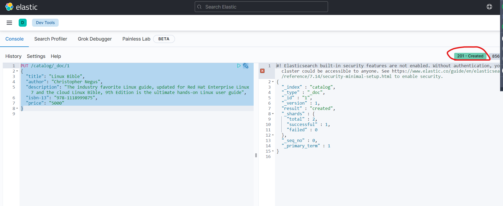Click "total" : 2 in the response

tap(302, 119)
